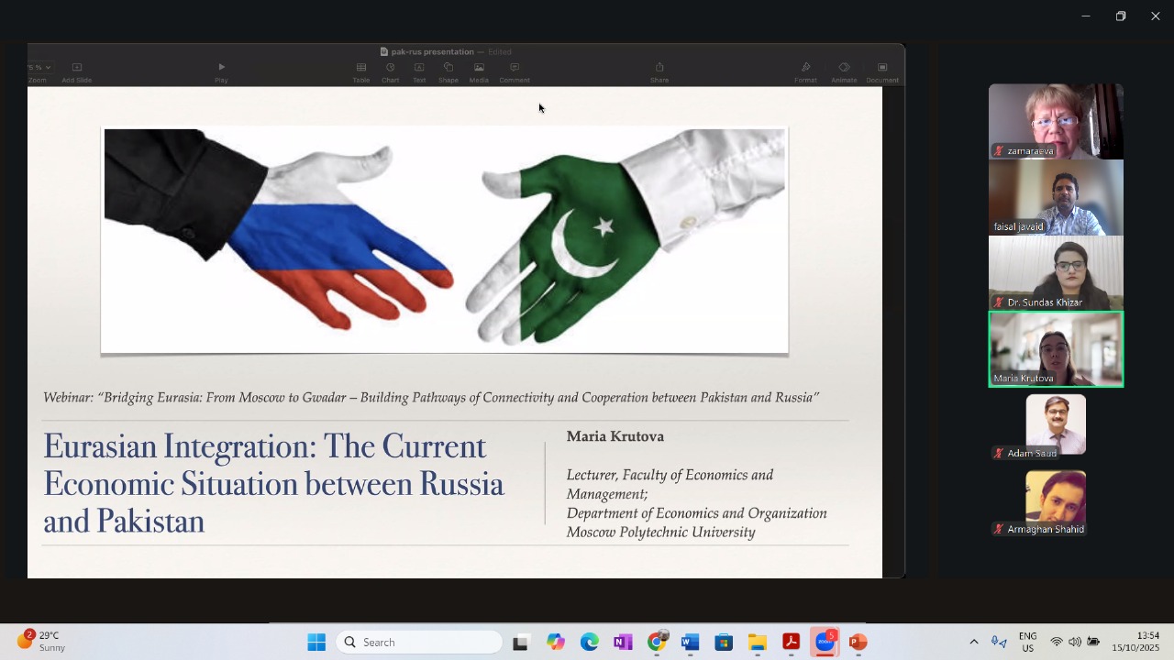
Task: Open the Table tool in toolbar
Action: click(360, 68)
